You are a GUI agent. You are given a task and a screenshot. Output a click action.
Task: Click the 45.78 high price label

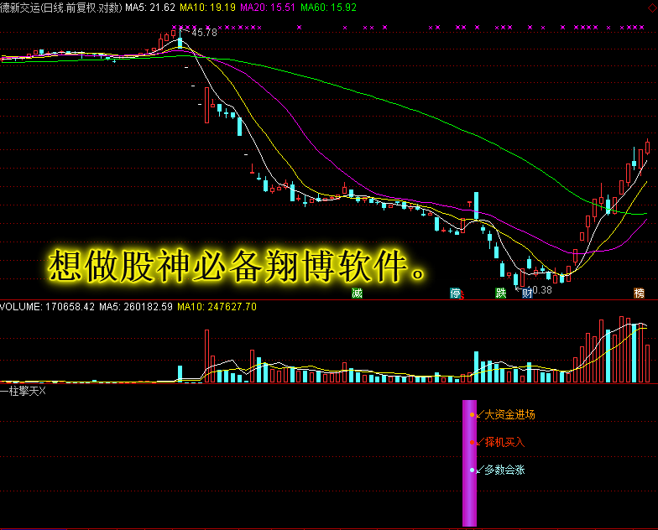point(205,32)
